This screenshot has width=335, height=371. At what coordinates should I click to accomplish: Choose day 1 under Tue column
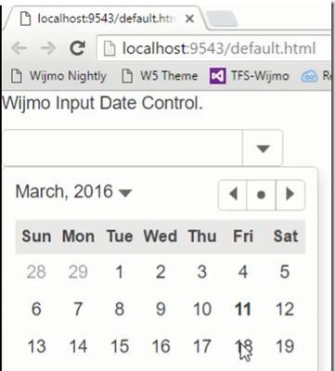click(x=120, y=272)
